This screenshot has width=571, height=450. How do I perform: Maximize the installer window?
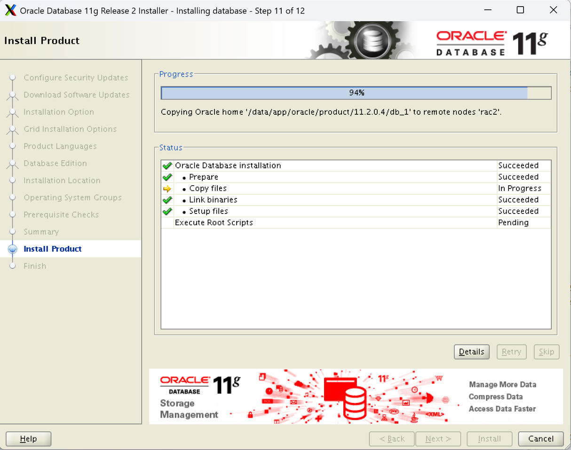520,10
